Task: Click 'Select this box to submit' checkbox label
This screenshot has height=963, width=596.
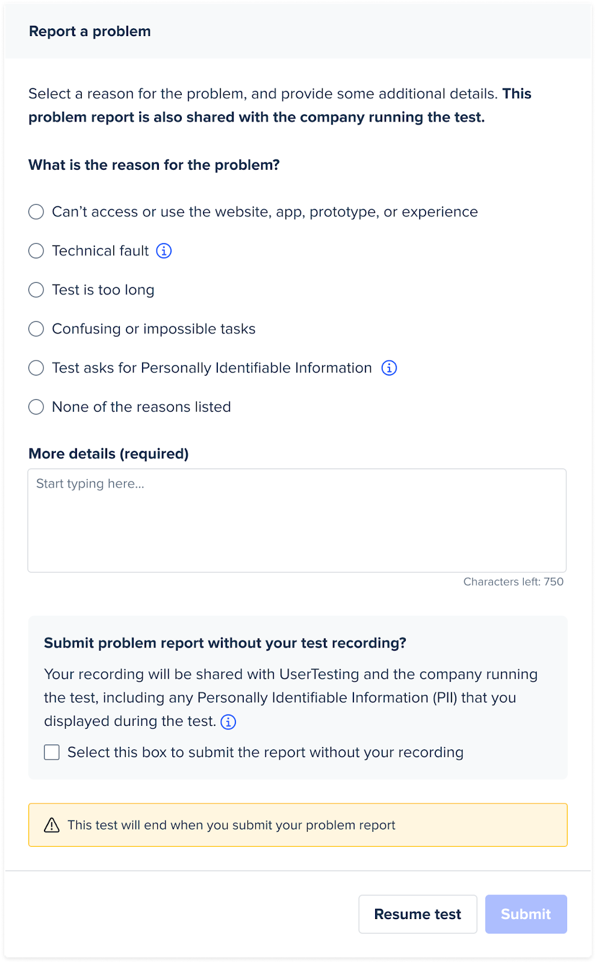Action: pyautogui.click(x=265, y=752)
